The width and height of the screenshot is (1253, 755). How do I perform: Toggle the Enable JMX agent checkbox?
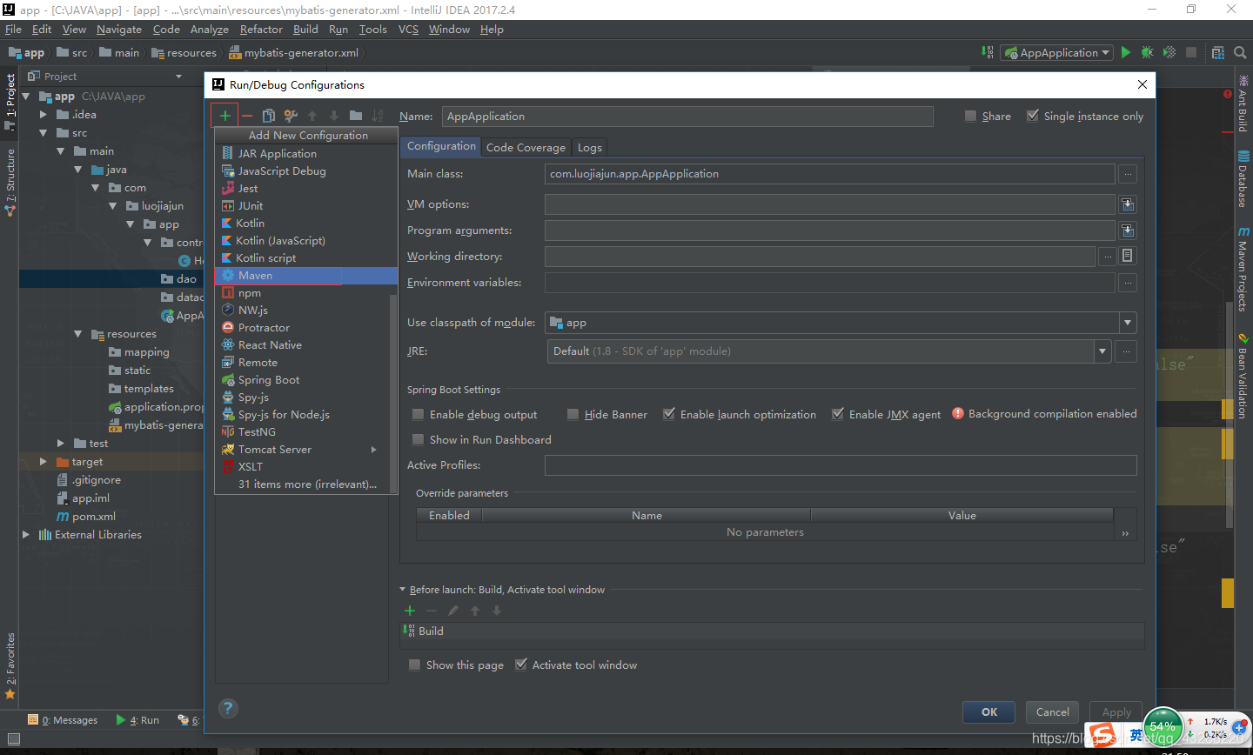point(838,414)
